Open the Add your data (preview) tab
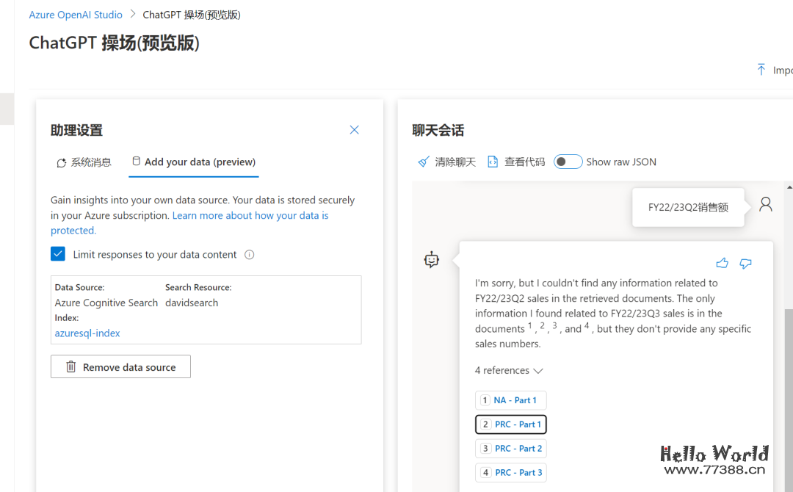Viewport: 793px width, 492px height. click(x=193, y=162)
